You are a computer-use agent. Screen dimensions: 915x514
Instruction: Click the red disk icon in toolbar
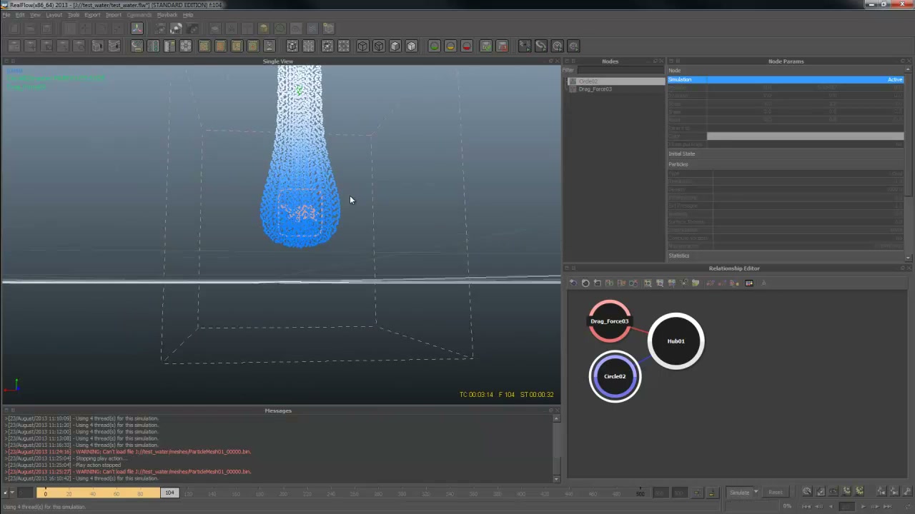tap(502, 46)
